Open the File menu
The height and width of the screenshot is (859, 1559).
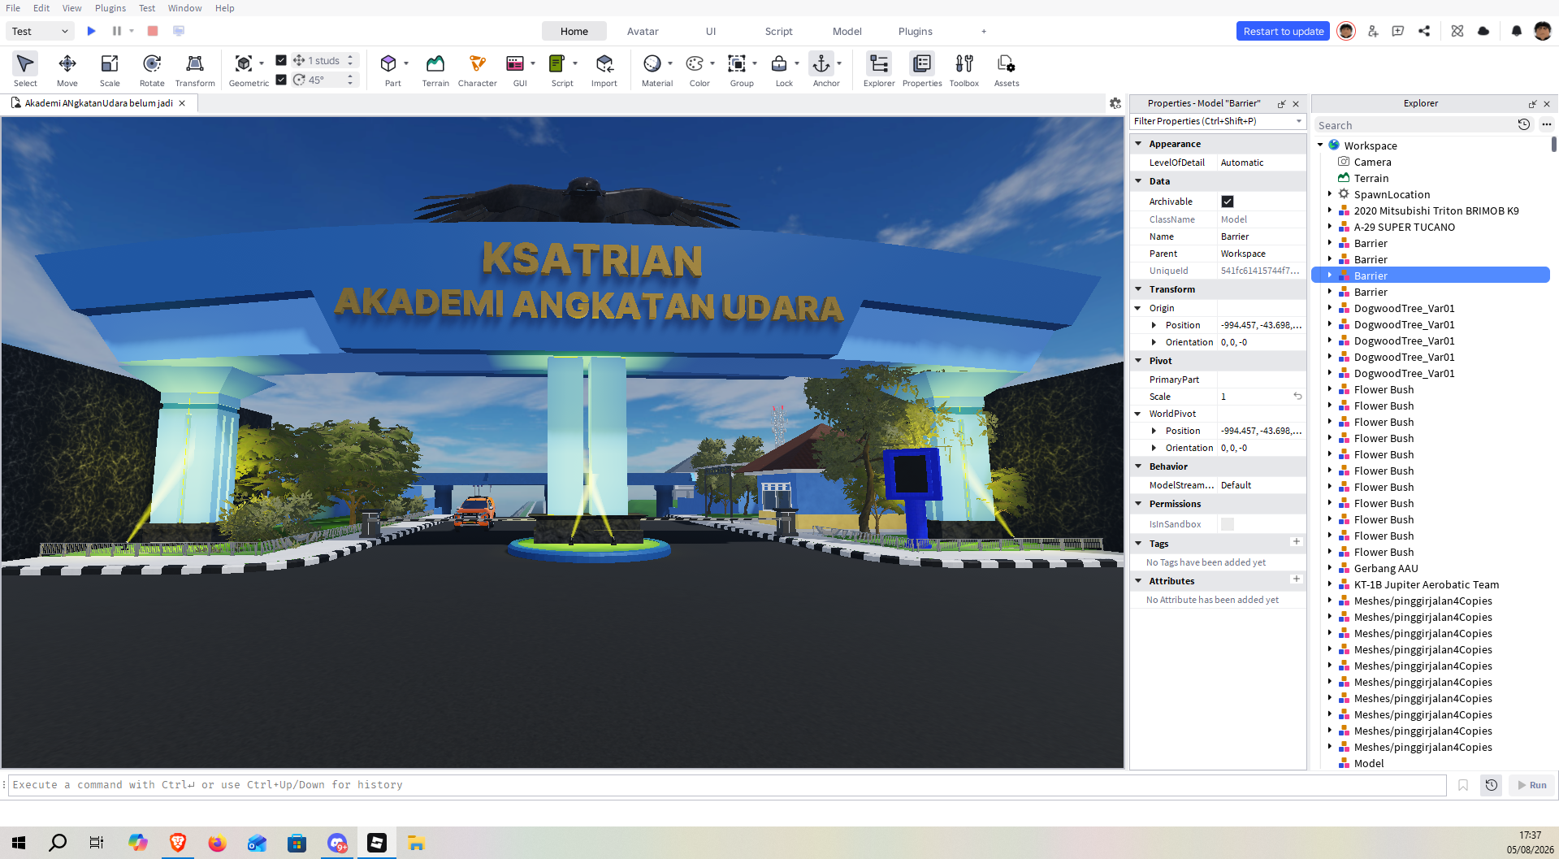click(x=13, y=8)
